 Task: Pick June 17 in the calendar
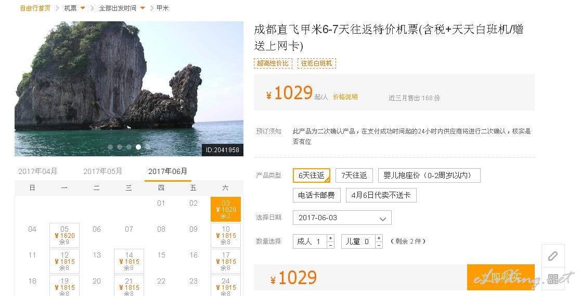point(226,261)
